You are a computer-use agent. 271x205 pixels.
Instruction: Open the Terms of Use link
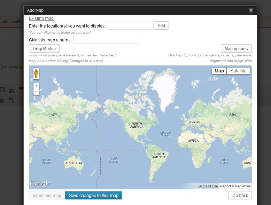click(207, 186)
